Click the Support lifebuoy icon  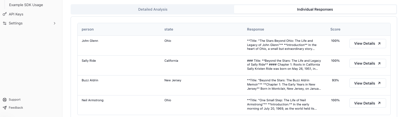5,100
